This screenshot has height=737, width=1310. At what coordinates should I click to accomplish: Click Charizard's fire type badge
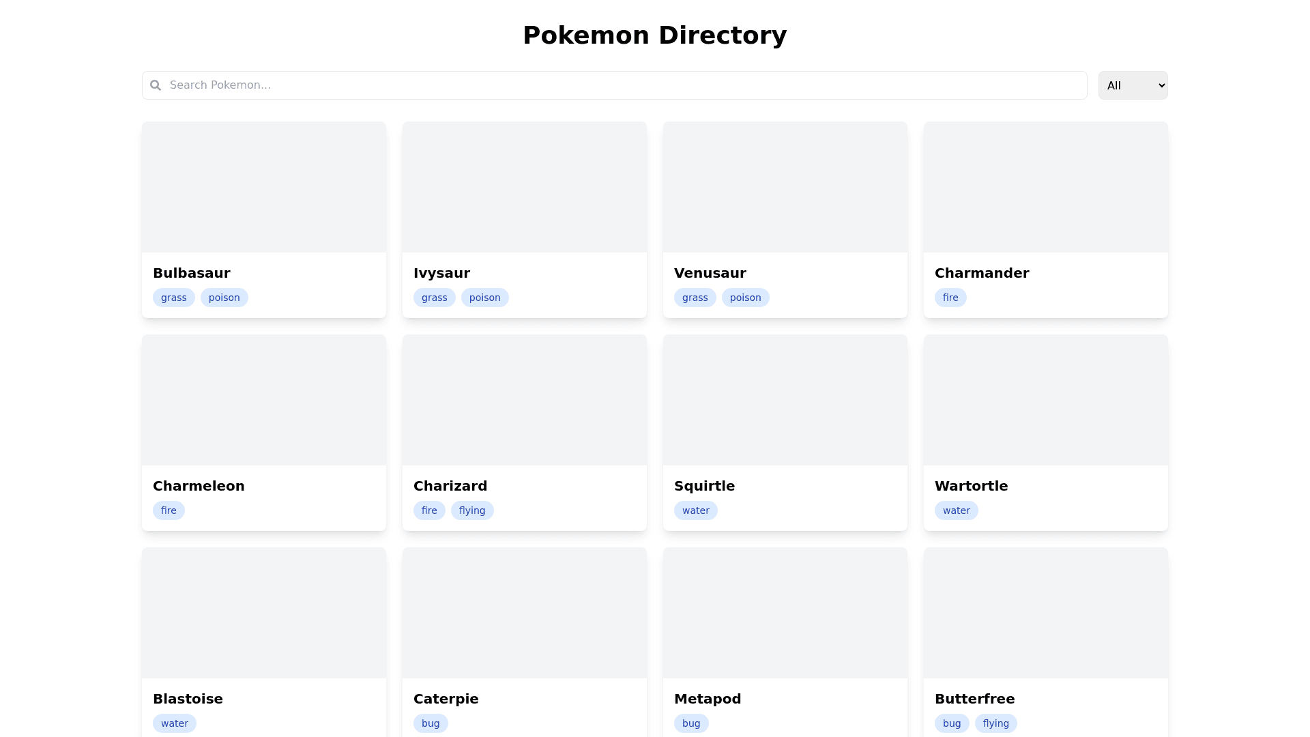click(429, 510)
